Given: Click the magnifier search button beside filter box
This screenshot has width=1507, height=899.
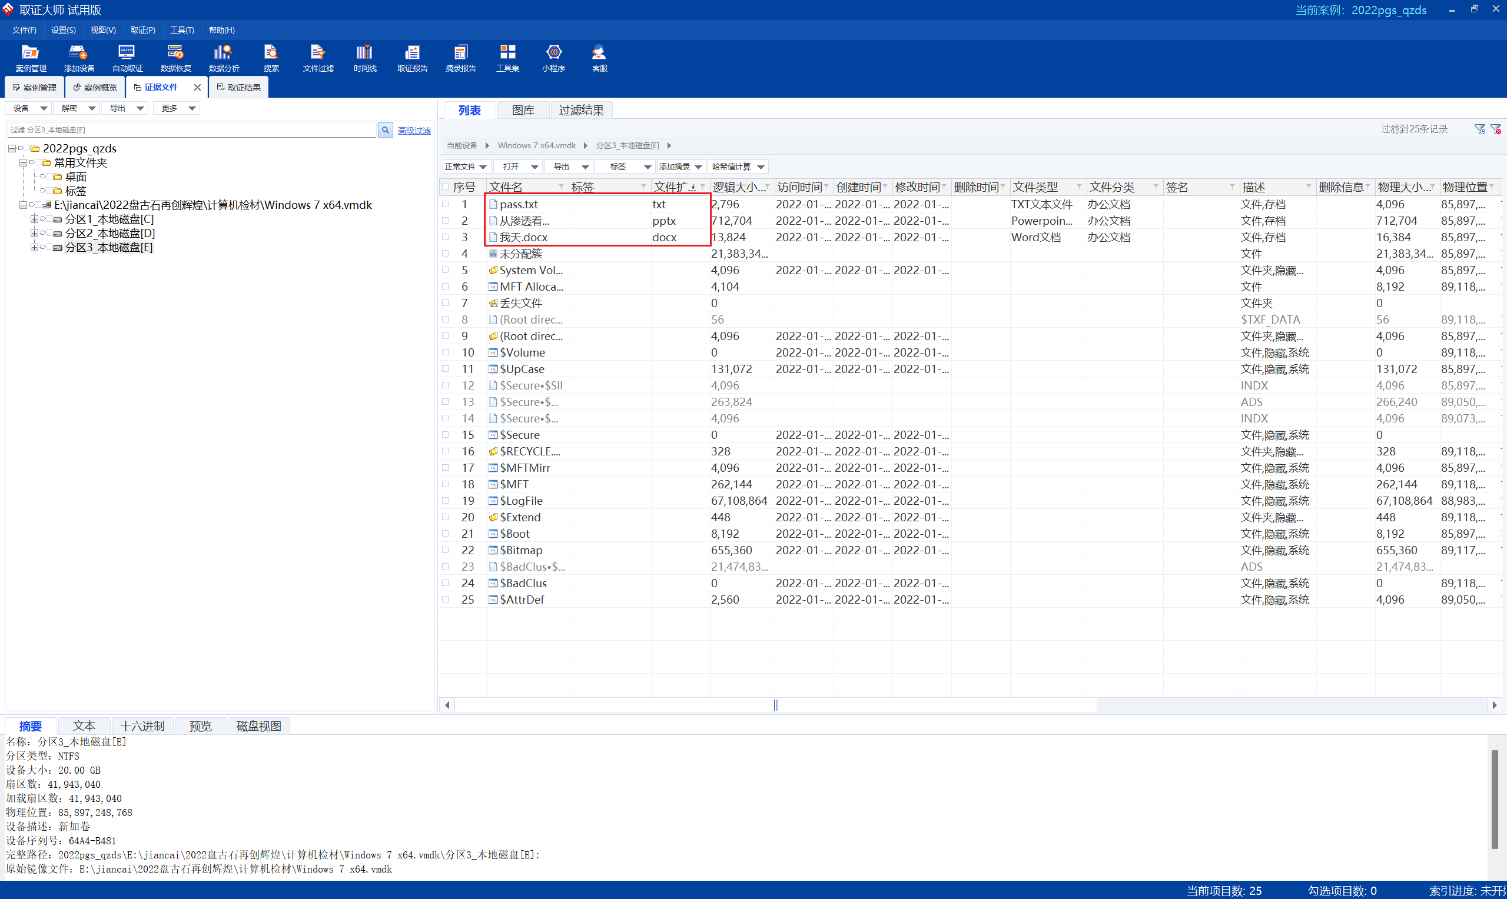Looking at the screenshot, I should pos(385,130).
